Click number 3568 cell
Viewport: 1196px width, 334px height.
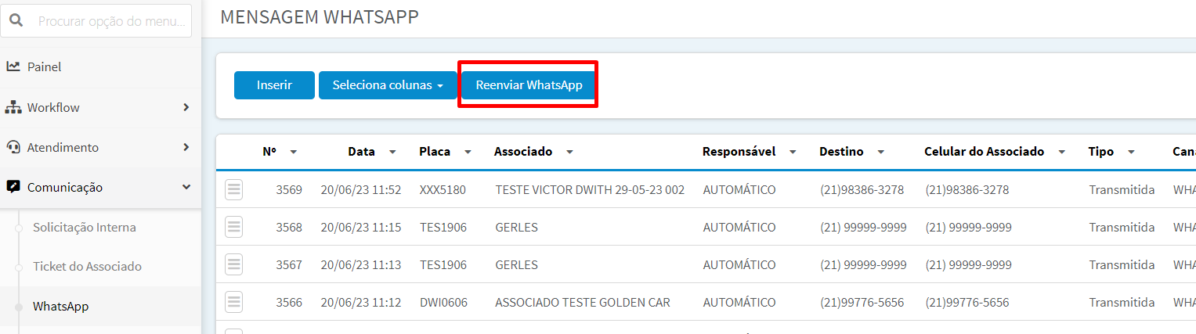coord(289,227)
